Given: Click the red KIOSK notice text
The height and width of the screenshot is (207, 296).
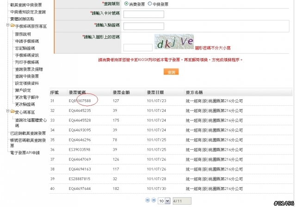Looking at the screenshot, I should pos(171,60).
